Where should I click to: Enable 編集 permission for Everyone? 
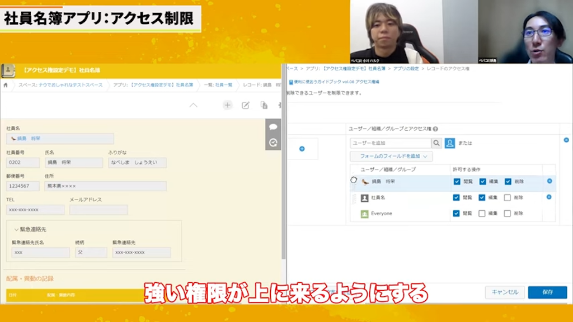pyautogui.click(x=482, y=214)
